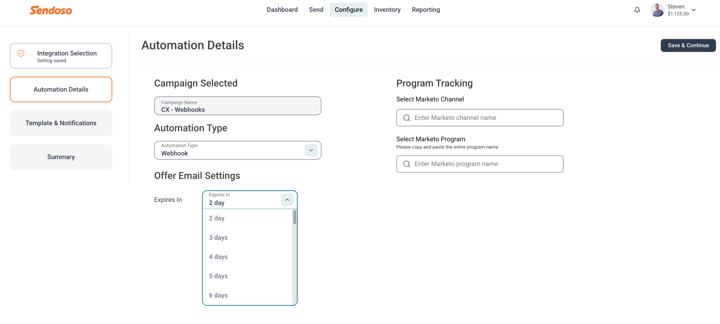Select the Automation Details step
This screenshot has width=720, height=324.
(x=61, y=90)
